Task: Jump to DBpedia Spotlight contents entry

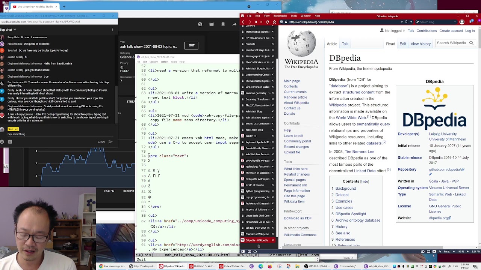Action: click(351, 214)
